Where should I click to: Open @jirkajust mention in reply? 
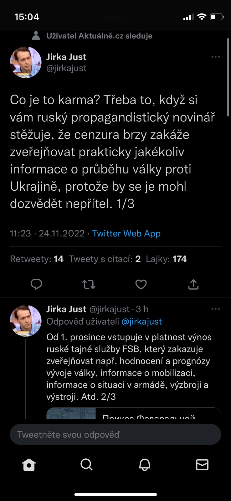(141, 322)
